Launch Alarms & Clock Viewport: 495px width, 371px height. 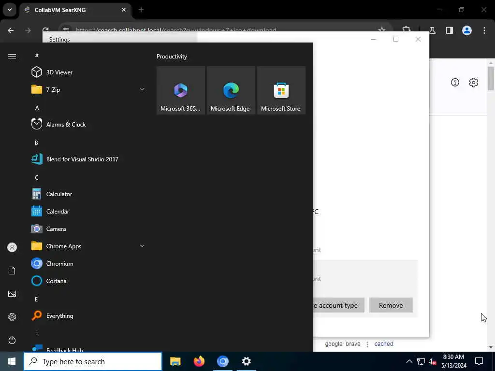[x=89, y=124]
